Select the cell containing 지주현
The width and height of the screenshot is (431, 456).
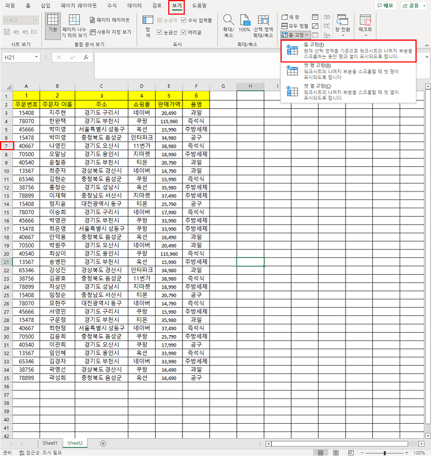(x=57, y=113)
